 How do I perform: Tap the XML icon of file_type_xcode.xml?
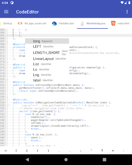pos(20,23)
